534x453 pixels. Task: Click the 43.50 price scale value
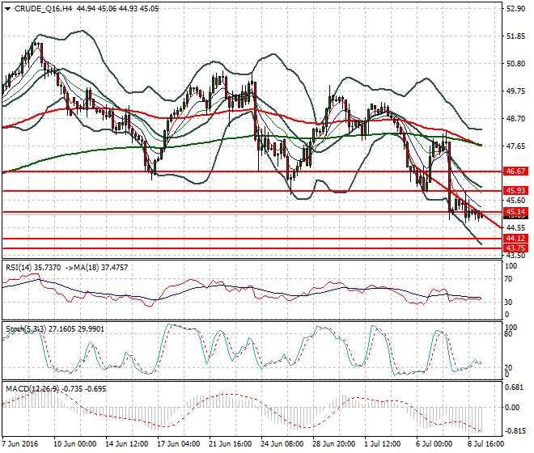(x=515, y=256)
